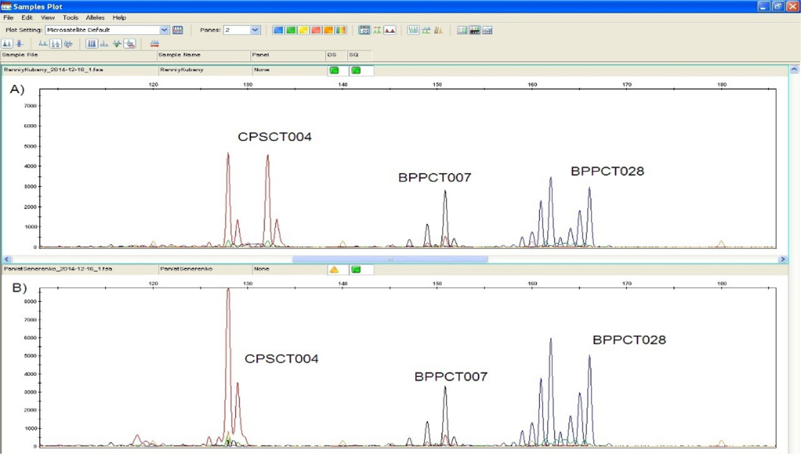This screenshot has height=454, width=801.
Task: Toggle the all-dyes rainbow button
Action: click(x=341, y=30)
